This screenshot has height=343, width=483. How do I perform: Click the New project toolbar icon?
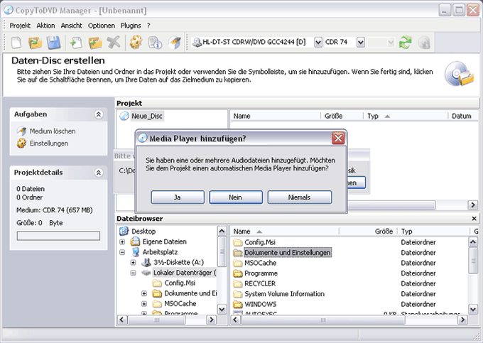(x=16, y=42)
